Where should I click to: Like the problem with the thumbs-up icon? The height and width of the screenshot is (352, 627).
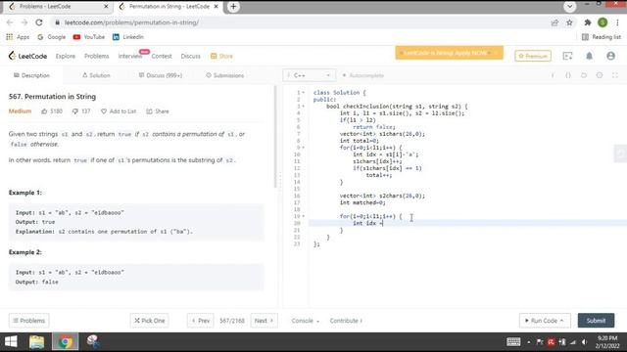click(44, 111)
